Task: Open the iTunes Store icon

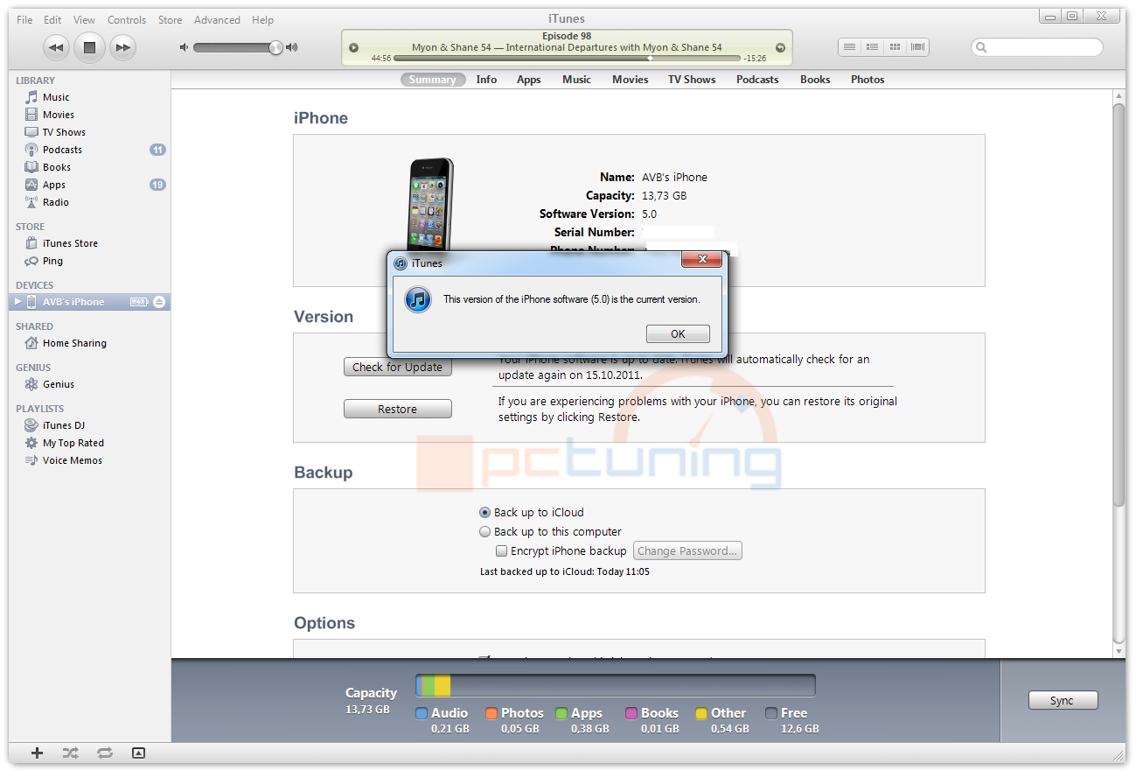Action: point(31,243)
